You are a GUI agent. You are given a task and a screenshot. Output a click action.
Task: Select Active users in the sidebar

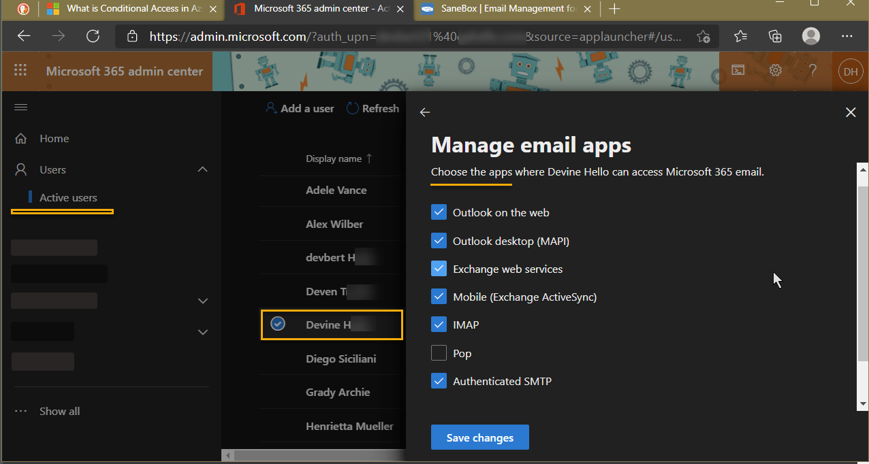coord(68,197)
